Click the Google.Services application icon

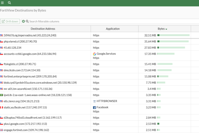(95, 54)
